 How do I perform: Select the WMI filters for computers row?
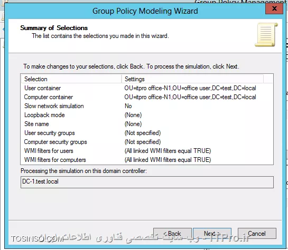click(147, 160)
